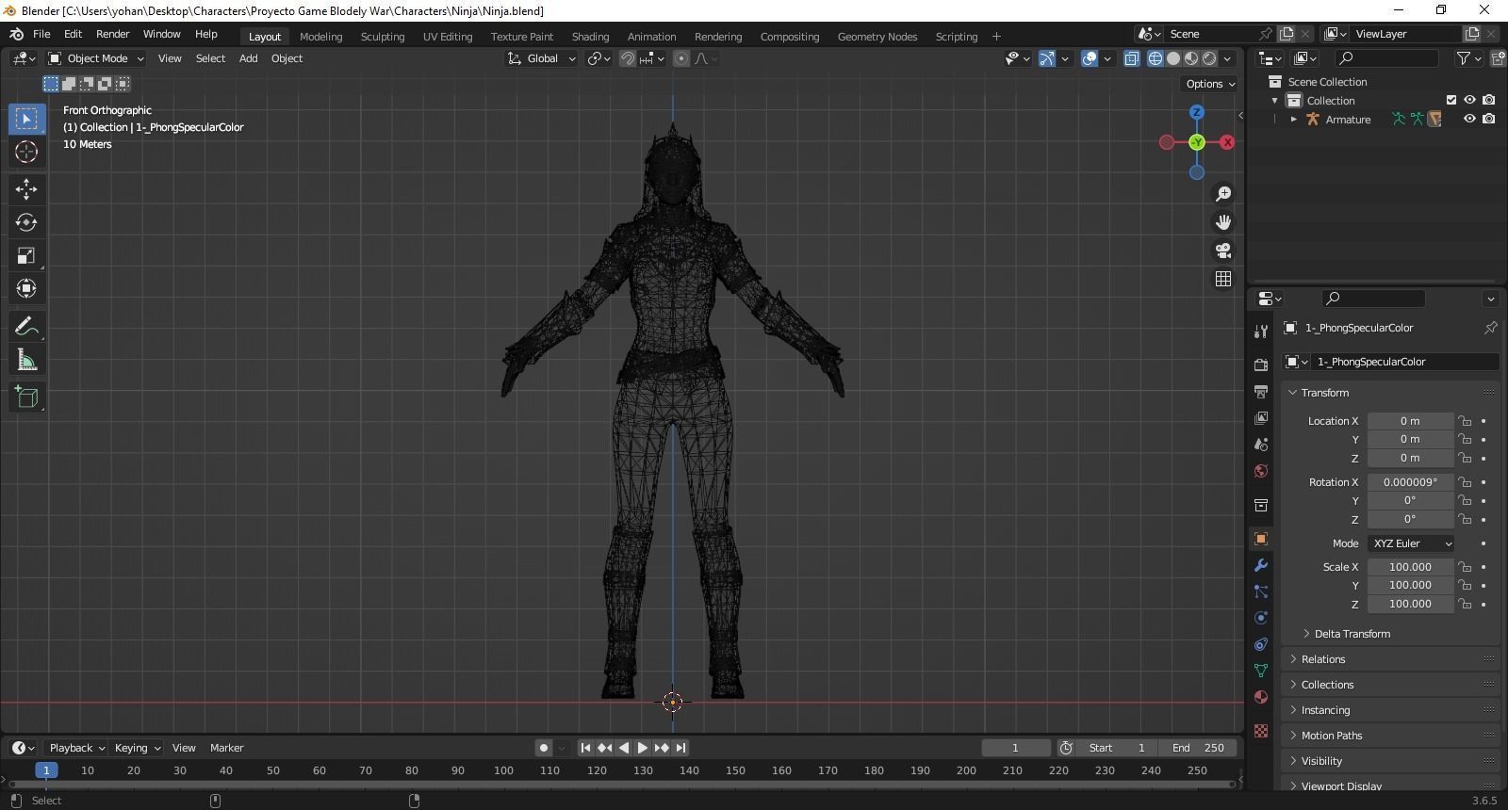Switch to the Shading workspace tab
Image resolution: width=1508 pixels, height=810 pixels.
click(590, 37)
